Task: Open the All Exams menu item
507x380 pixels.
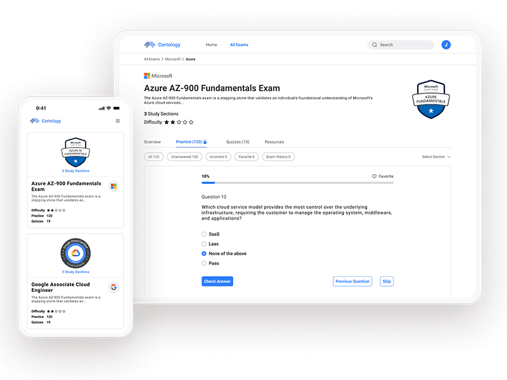Action: click(240, 45)
